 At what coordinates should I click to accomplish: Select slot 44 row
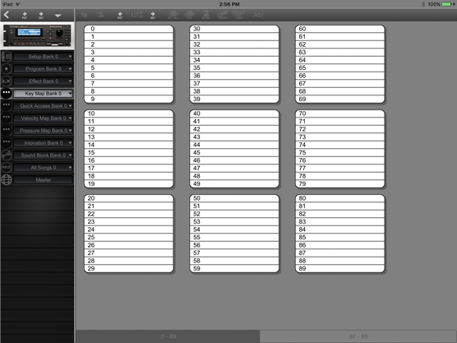click(234, 145)
